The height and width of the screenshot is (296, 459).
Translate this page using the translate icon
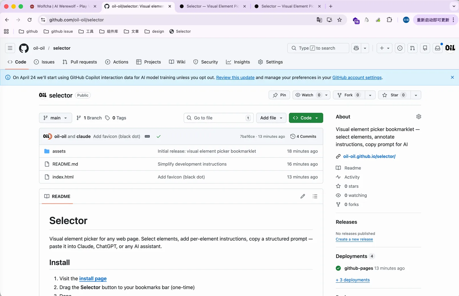pos(319,20)
